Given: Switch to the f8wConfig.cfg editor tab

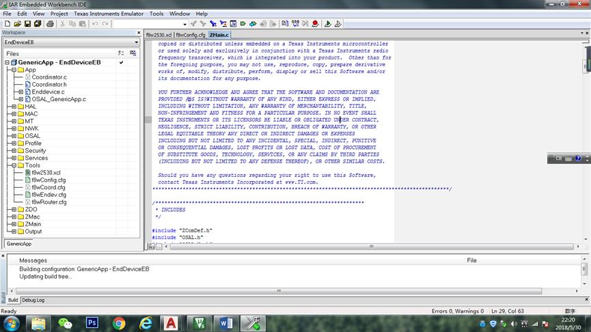Looking at the screenshot, I should (191, 35).
